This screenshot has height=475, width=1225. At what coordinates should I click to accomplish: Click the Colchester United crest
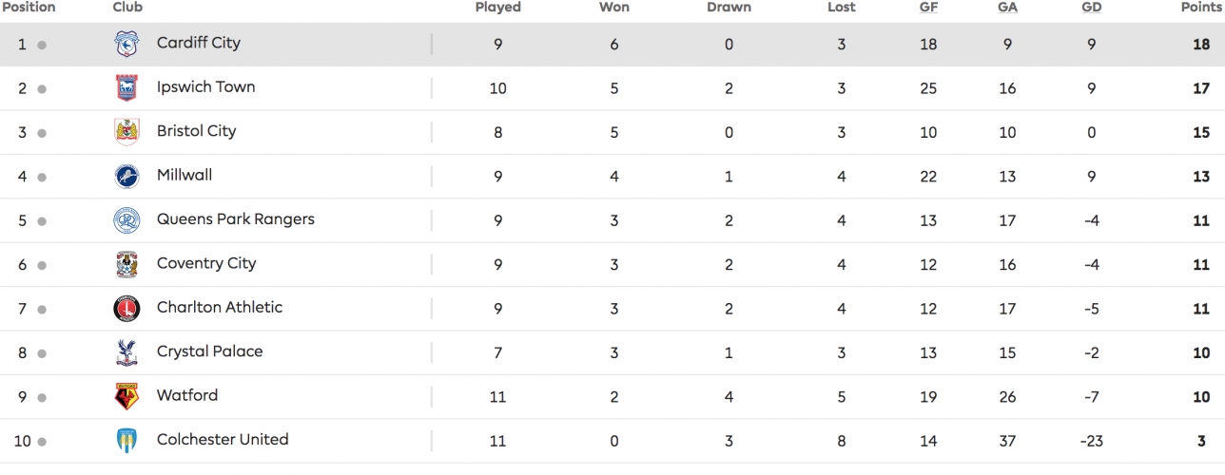(x=126, y=441)
